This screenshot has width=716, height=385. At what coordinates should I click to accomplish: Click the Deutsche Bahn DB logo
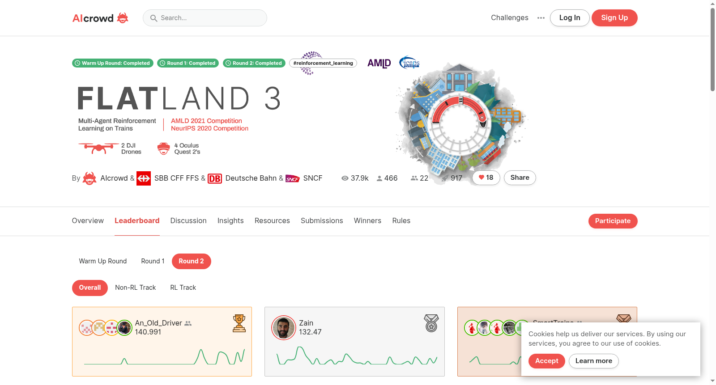point(215,179)
